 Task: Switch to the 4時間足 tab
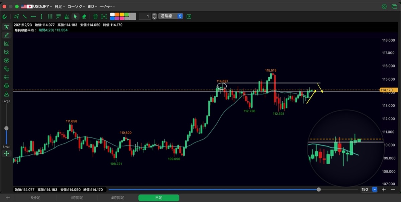[x=118, y=198]
